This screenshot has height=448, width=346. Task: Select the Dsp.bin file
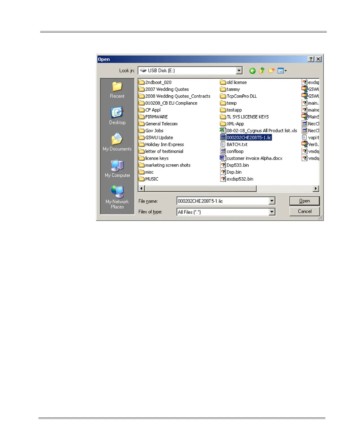pyautogui.click(x=231, y=172)
